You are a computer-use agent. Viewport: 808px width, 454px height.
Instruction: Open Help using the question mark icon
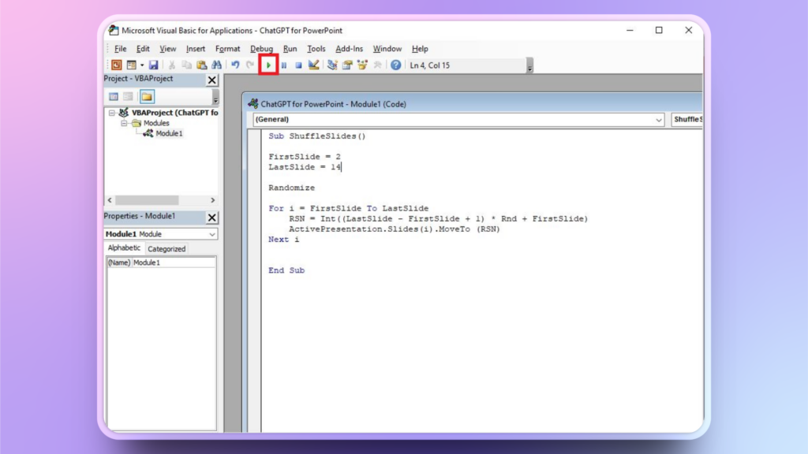tap(395, 65)
